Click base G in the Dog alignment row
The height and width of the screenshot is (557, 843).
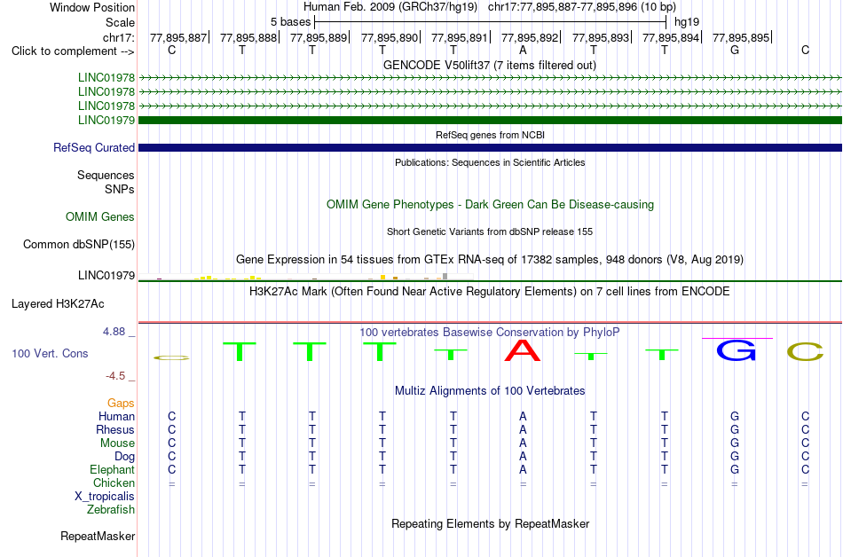pos(735,457)
